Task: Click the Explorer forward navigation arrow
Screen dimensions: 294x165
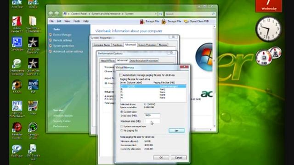Action: (57, 14)
